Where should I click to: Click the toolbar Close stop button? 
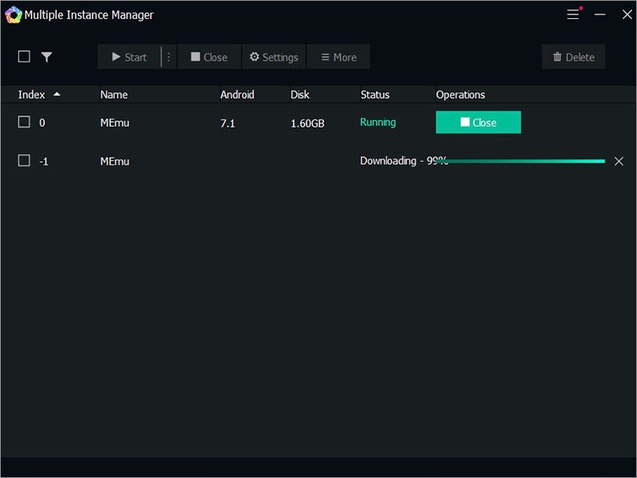click(x=209, y=57)
